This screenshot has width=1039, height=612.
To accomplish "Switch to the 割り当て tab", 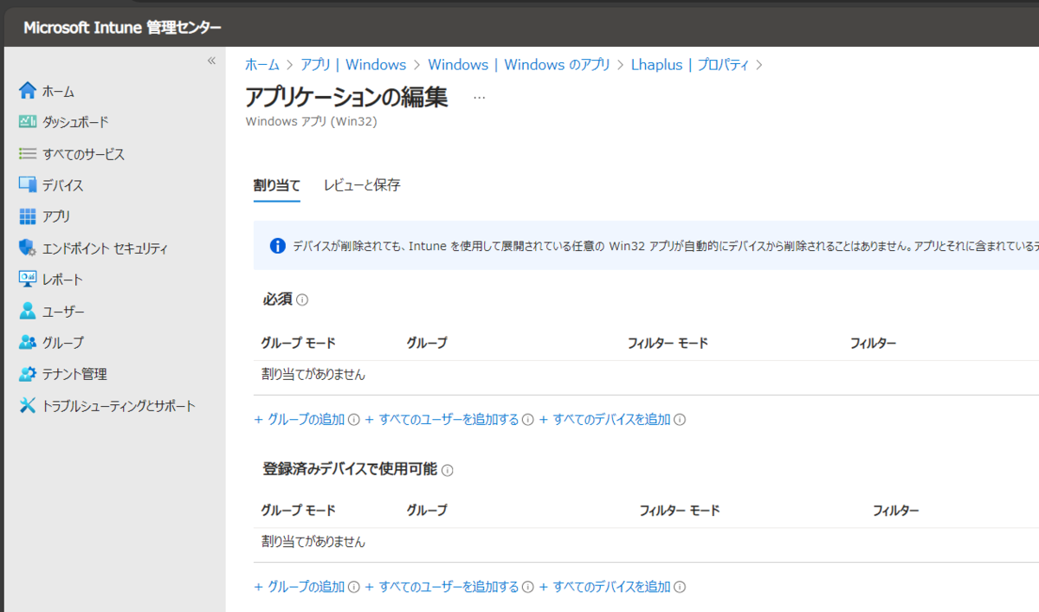I will pos(277,185).
